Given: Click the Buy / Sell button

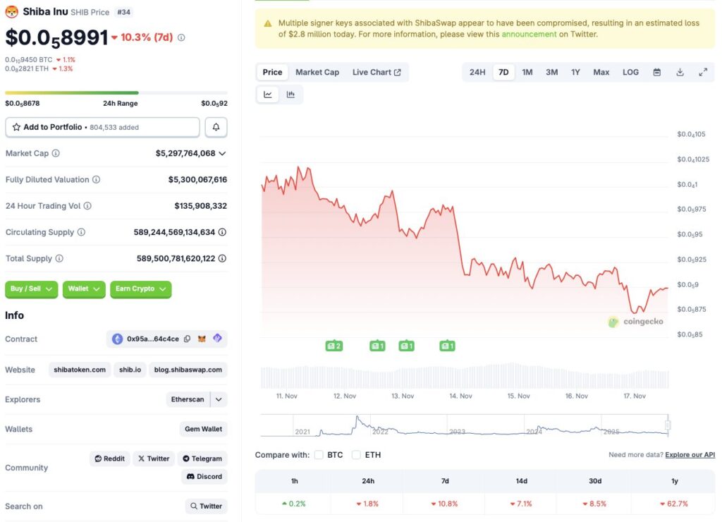Looking at the screenshot, I should click(x=31, y=289).
